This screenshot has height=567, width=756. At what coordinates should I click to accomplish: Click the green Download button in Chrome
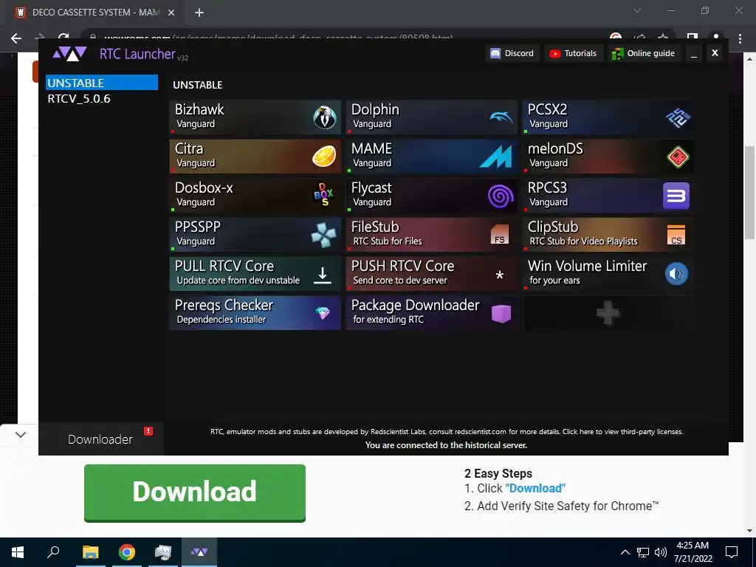[x=195, y=492]
